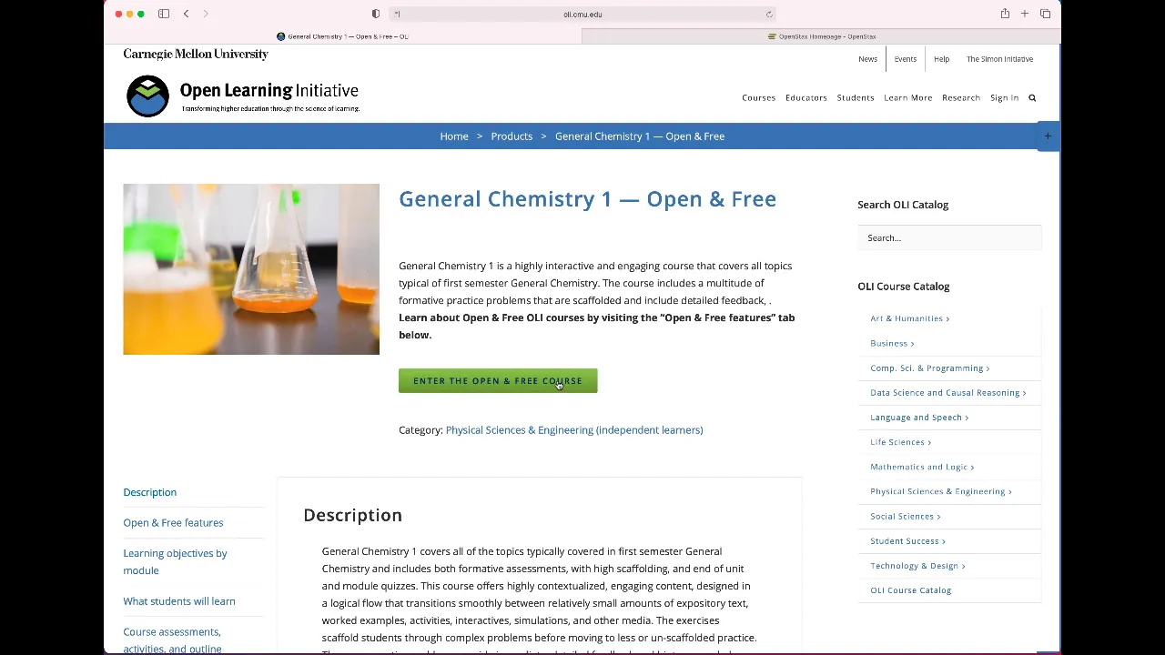Select Course assessments, activities, and outline tab

tap(172, 640)
